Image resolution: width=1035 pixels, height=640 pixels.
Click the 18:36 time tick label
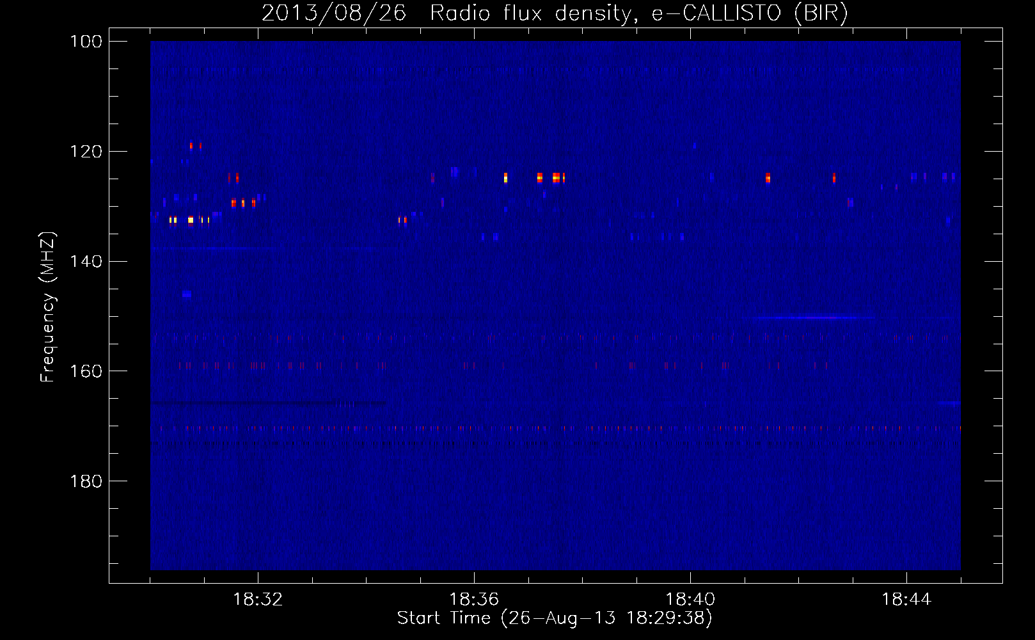coord(474,600)
